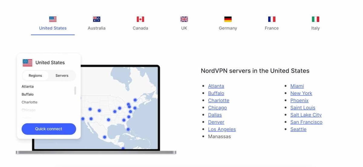Select Buffalo in the regions list
The width and height of the screenshot is (363, 167).
[x=28, y=94]
